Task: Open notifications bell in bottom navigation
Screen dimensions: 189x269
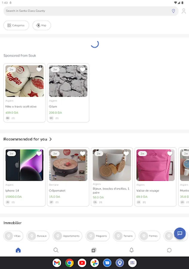Action: pos(131,250)
